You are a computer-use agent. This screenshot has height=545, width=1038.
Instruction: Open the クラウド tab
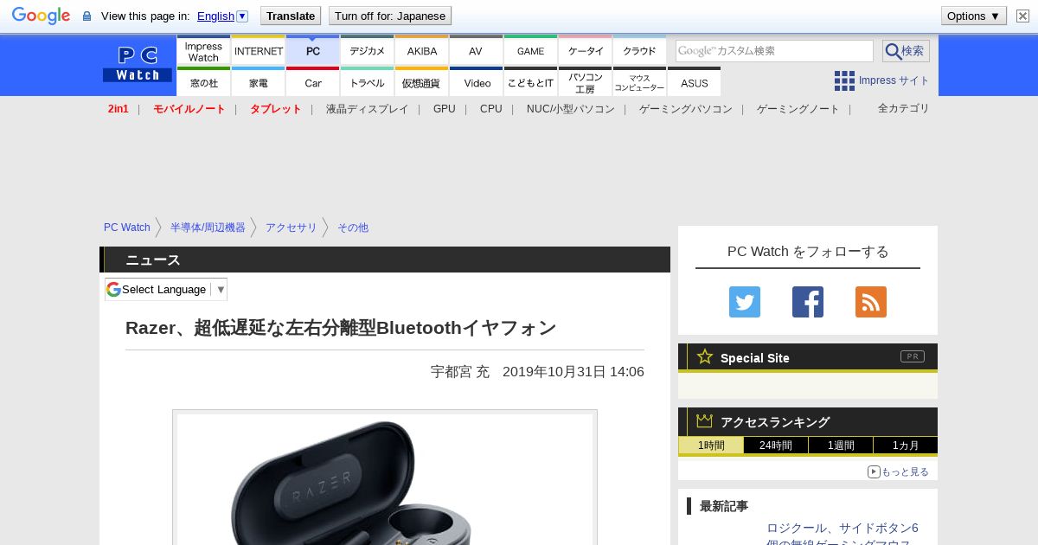coord(639,51)
